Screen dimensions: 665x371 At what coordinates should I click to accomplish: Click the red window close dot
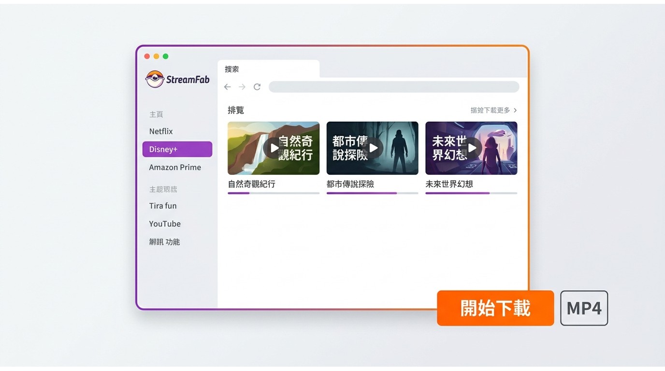[x=147, y=57]
